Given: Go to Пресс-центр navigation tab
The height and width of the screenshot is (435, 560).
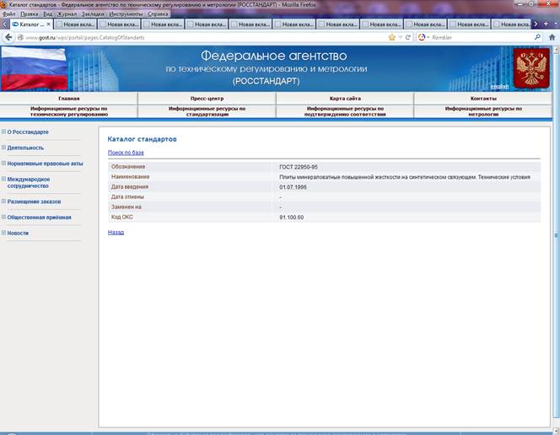Looking at the screenshot, I should pyautogui.click(x=207, y=98).
